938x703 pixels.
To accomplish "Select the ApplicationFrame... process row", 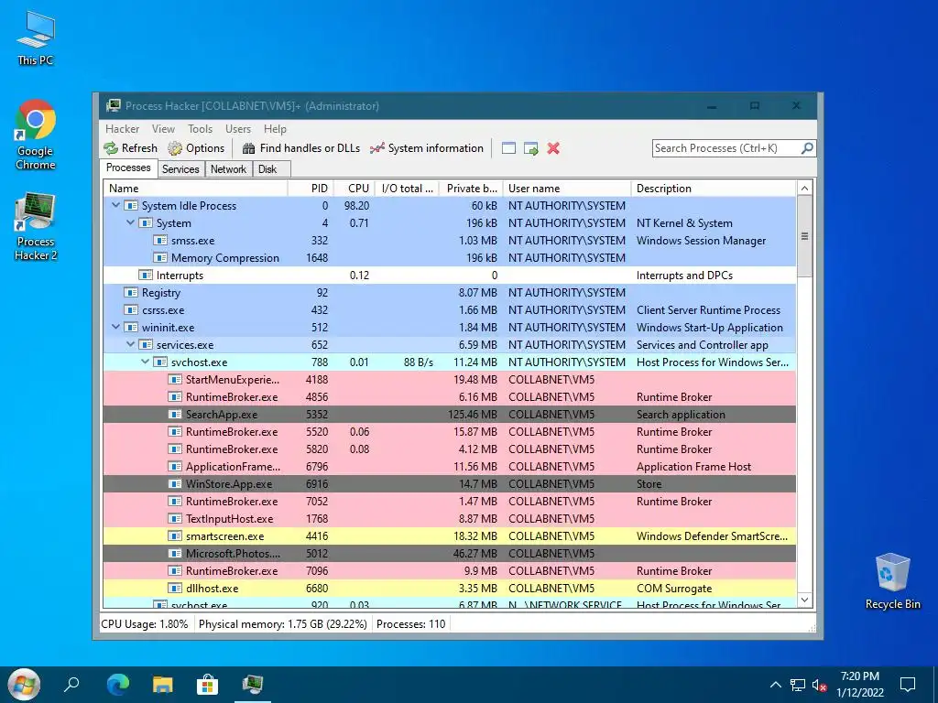I will [x=449, y=466].
